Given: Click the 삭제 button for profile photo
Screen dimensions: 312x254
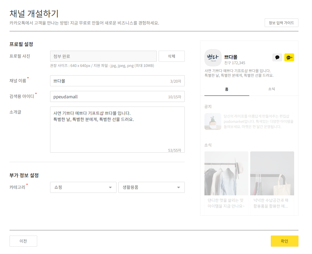Looking at the screenshot, I should (172, 56).
